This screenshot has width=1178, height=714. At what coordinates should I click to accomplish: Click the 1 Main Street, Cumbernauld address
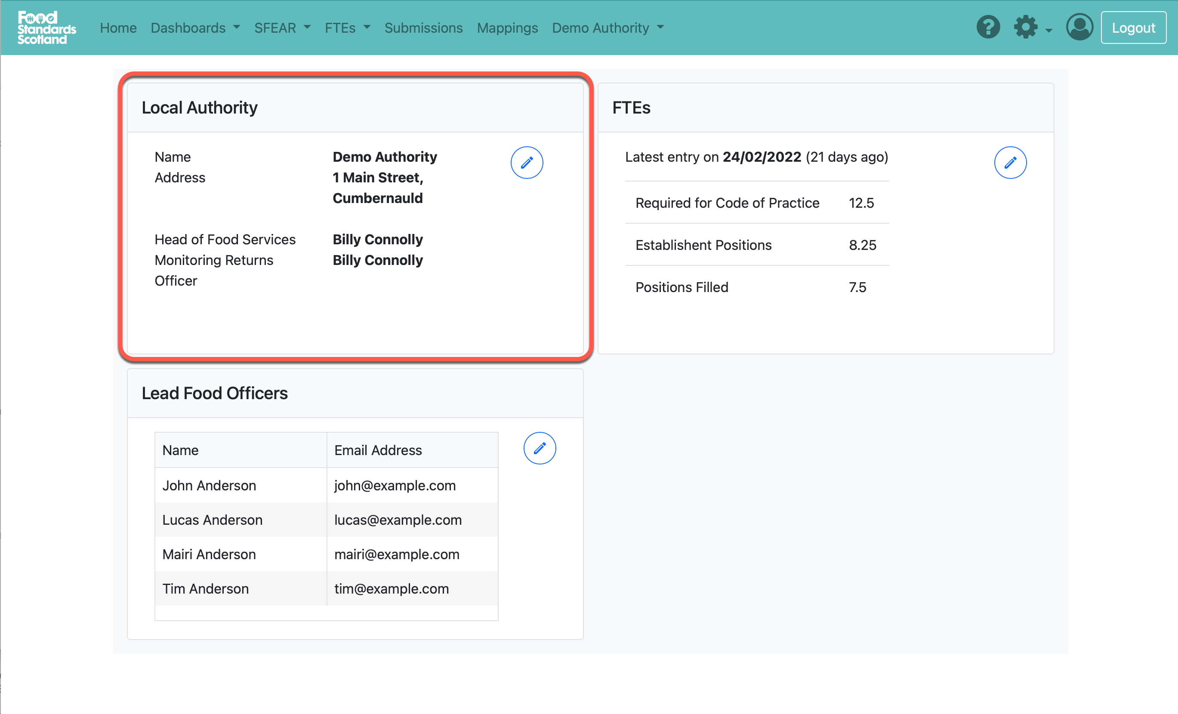click(378, 188)
